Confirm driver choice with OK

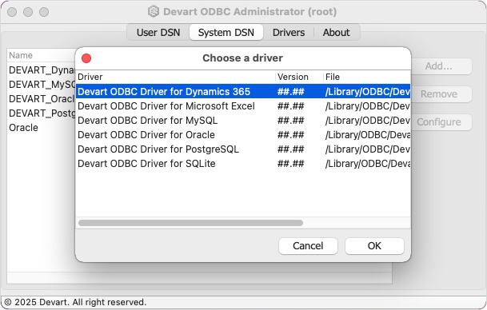click(x=374, y=246)
